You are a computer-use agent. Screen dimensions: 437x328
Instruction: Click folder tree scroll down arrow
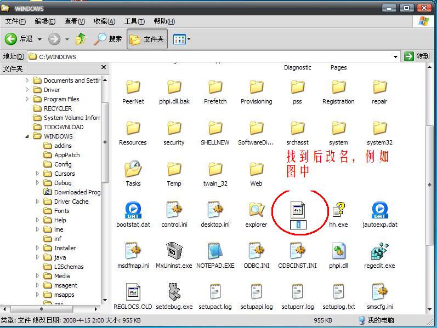coord(105,300)
